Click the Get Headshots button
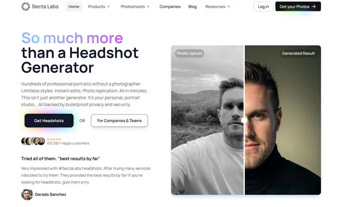345x207 pixels. (49, 120)
